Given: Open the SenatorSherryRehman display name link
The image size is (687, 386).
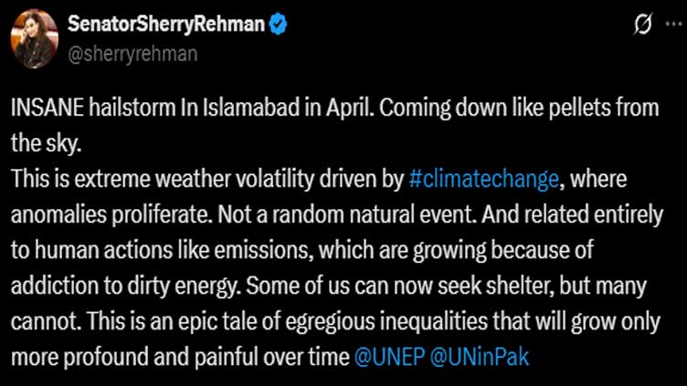Looking at the screenshot, I should click(x=166, y=25).
